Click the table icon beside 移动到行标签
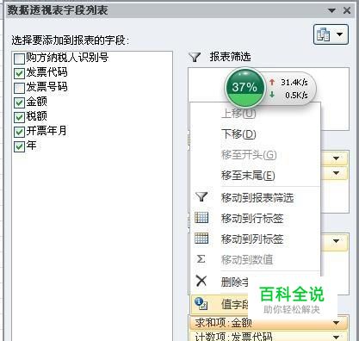The height and width of the screenshot is (341, 359). [x=201, y=217]
